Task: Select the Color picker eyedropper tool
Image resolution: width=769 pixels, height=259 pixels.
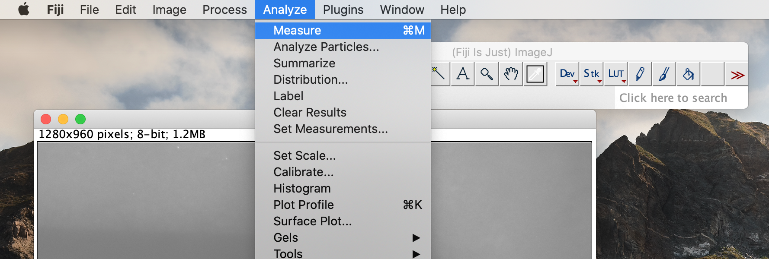Action: coord(535,74)
